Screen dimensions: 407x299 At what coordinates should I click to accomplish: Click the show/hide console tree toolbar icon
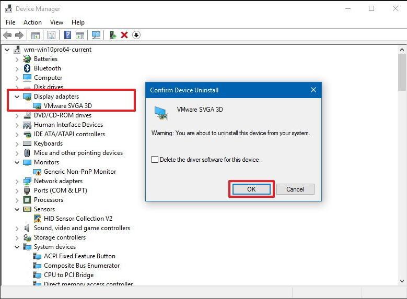pos(36,35)
